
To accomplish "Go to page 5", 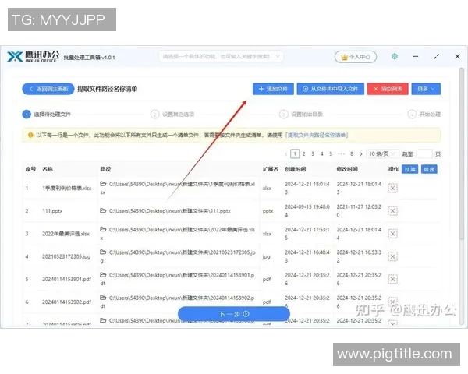I will pos(331,154).
